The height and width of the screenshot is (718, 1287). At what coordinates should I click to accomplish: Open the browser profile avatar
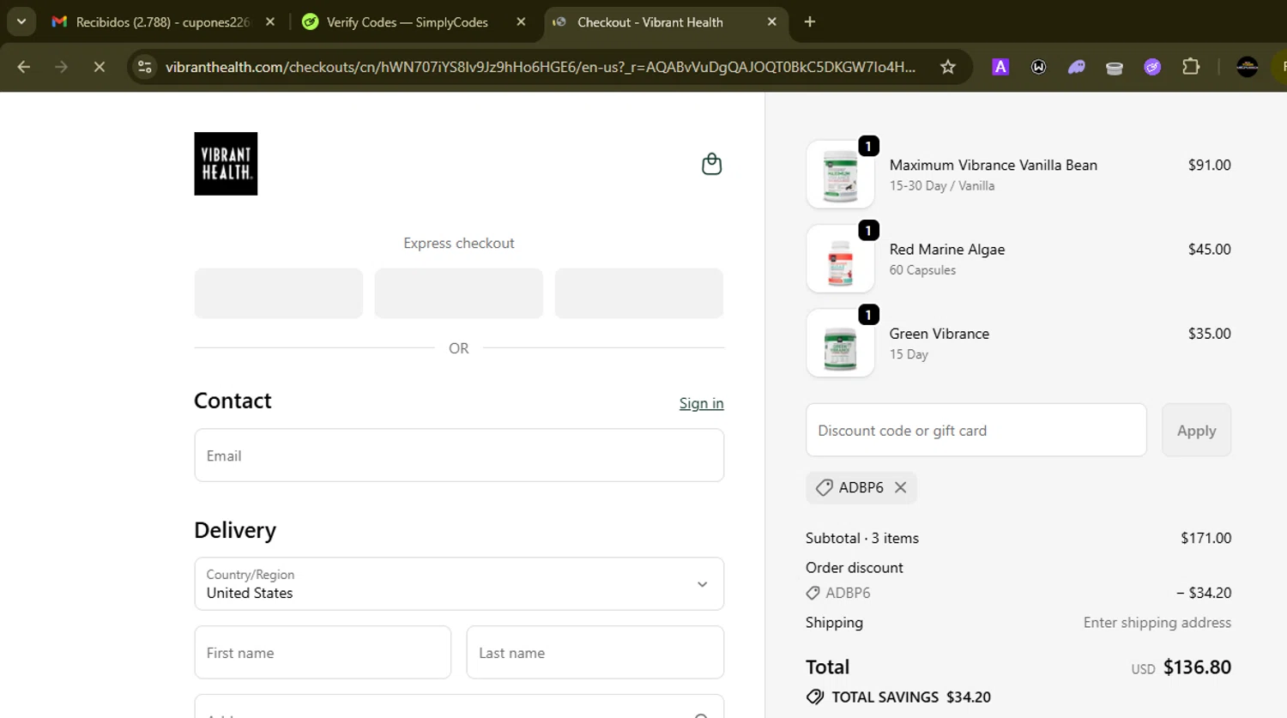1248,67
